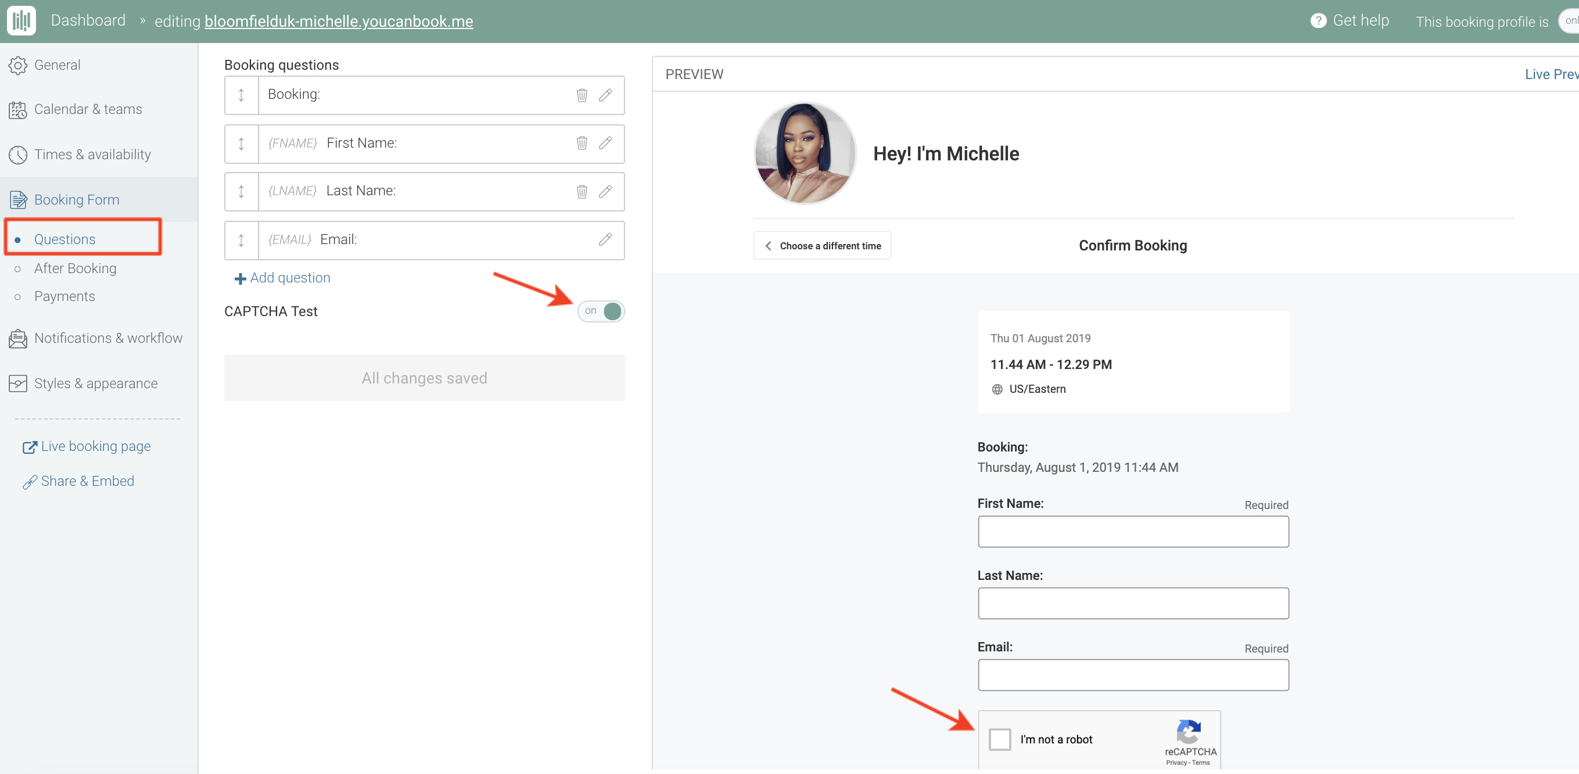Toggle the CAPTCHA Test switch off
This screenshot has height=774, width=1579.
[x=601, y=311]
